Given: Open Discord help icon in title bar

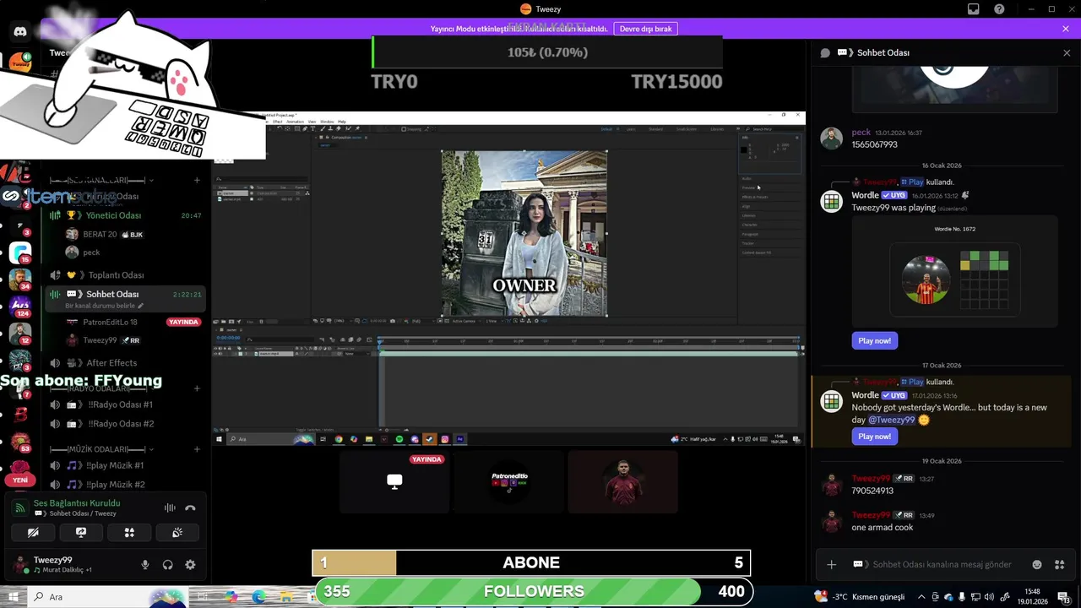Looking at the screenshot, I should tap(999, 9).
